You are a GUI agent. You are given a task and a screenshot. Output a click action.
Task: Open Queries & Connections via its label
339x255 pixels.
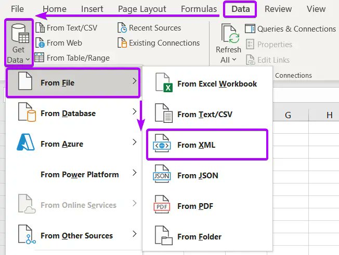296,29
